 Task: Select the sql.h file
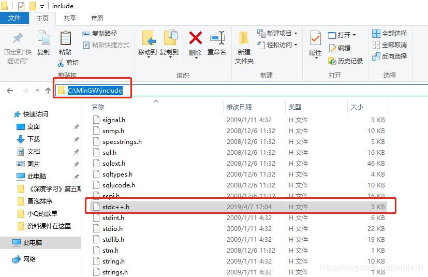point(109,152)
